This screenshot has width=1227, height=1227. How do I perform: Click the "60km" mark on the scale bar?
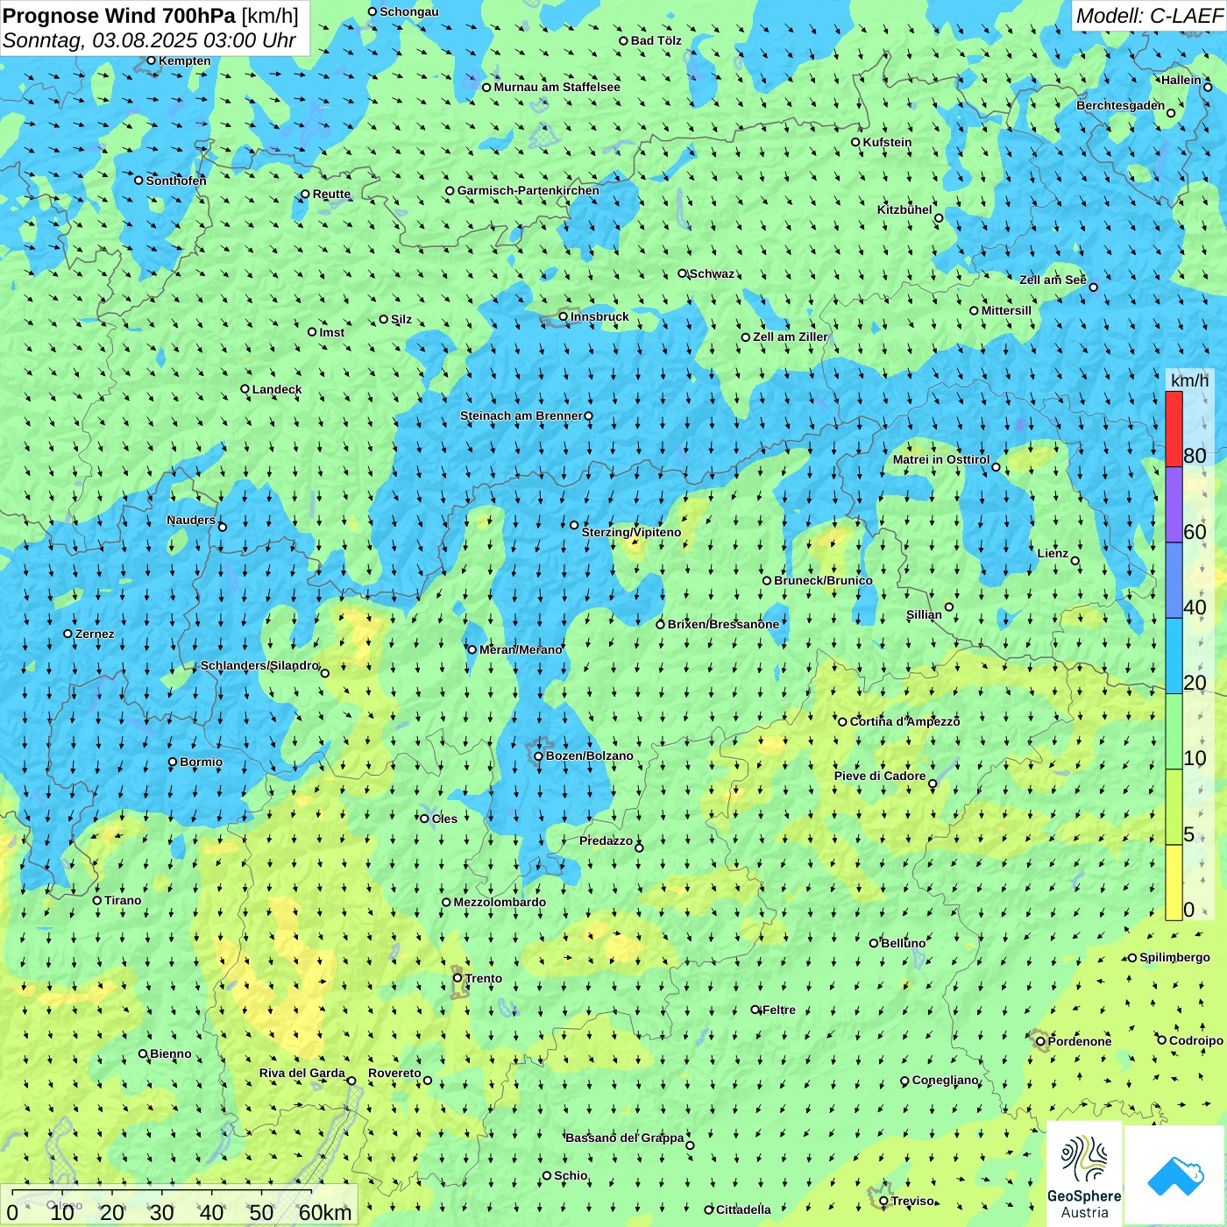coord(325,1212)
